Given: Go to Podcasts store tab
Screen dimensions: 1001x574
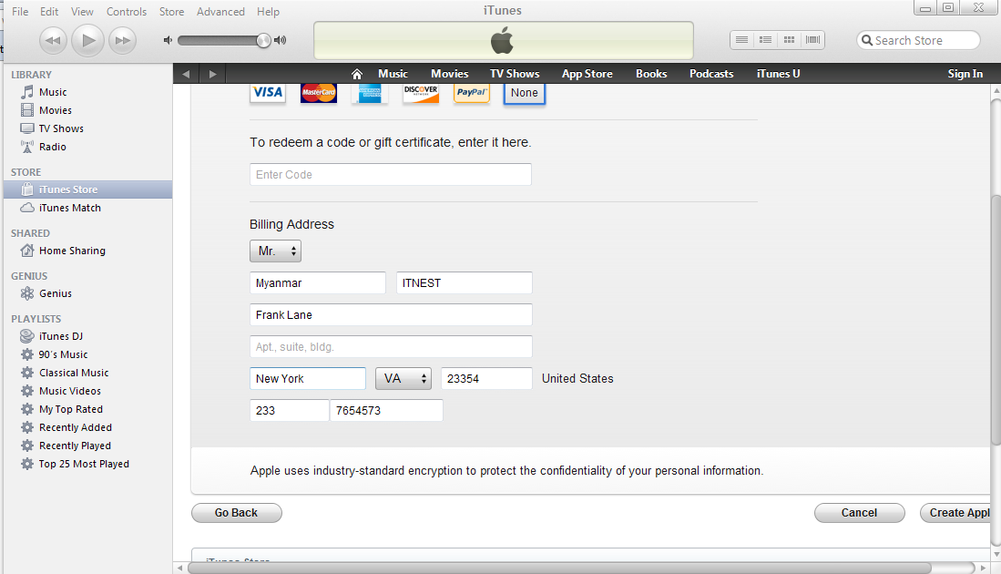Looking at the screenshot, I should [x=711, y=74].
